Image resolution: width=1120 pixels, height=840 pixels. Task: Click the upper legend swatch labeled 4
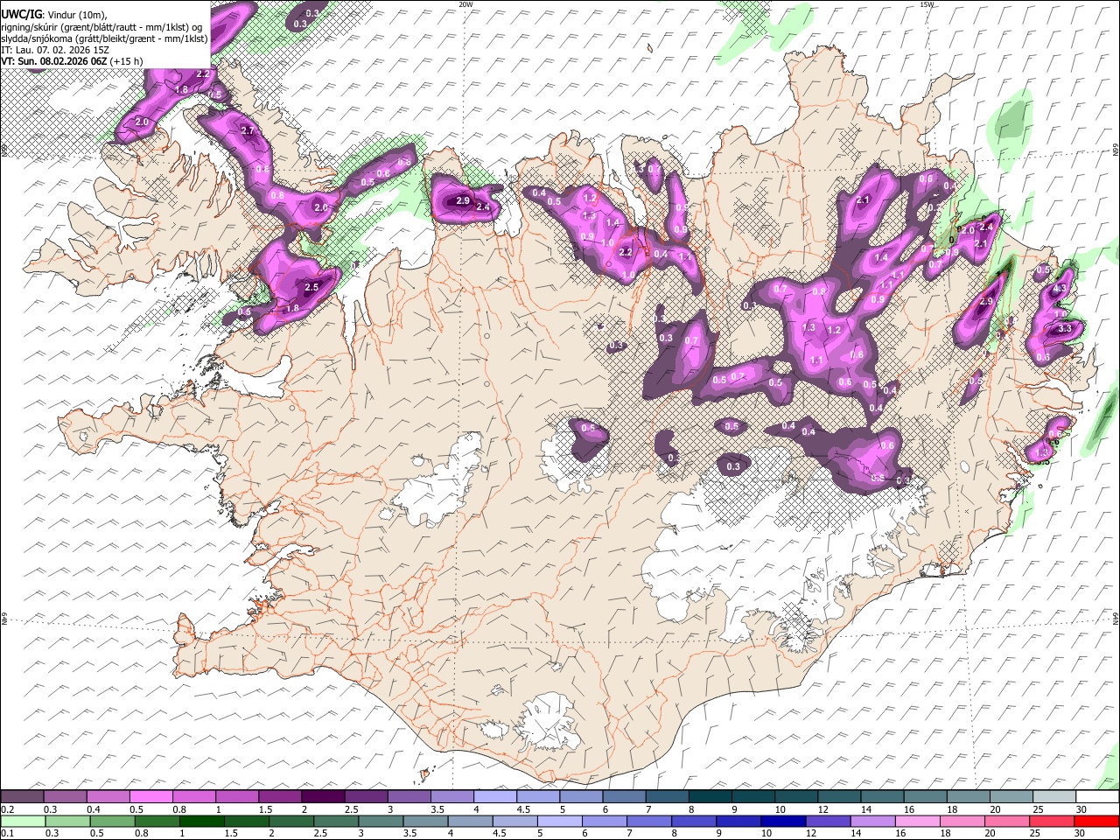point(494,797)
